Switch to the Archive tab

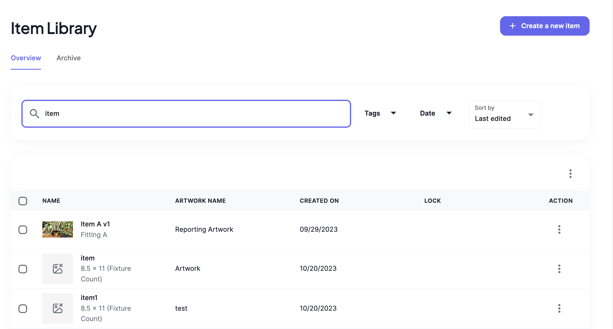pos(68,58)
